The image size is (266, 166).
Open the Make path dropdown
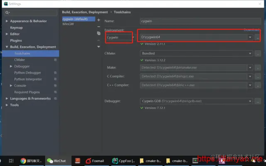(250, 68)
